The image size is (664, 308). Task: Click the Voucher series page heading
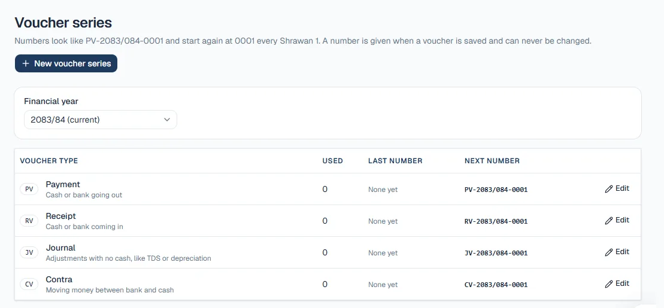point(63,22)
